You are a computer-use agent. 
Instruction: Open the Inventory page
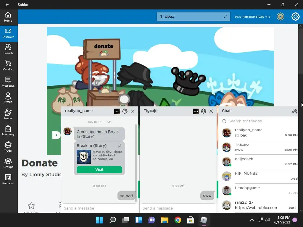click(x=8, y=131)
